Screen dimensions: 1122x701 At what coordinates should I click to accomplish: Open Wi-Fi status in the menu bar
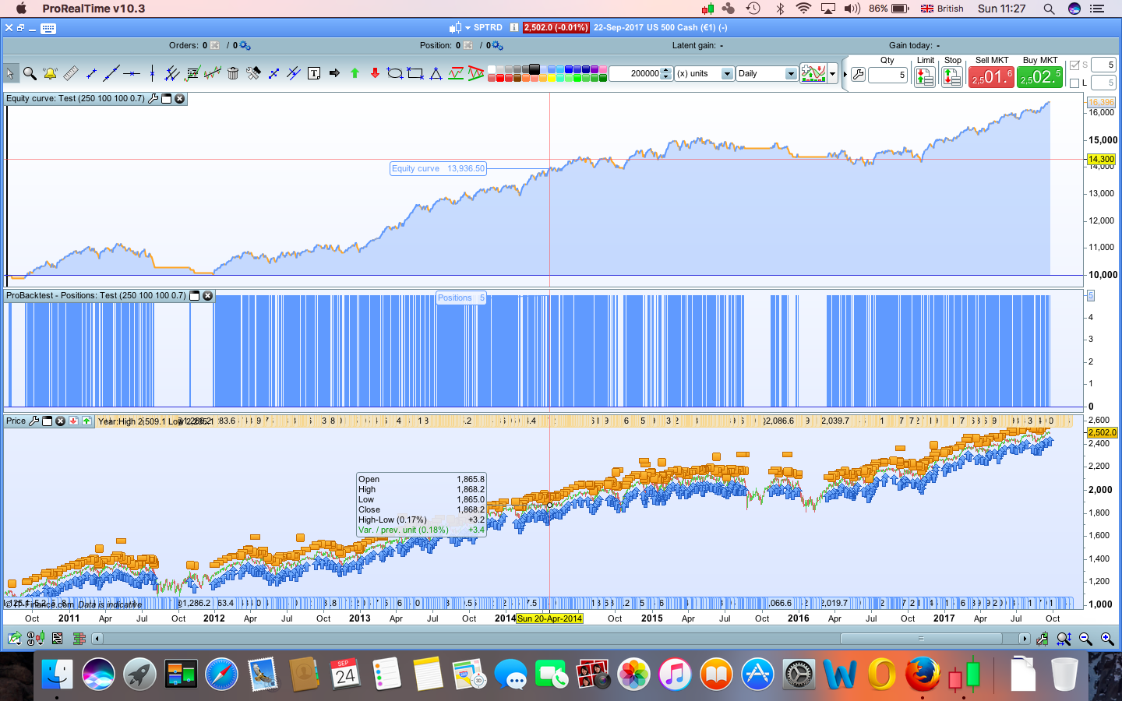pos(803,9)
